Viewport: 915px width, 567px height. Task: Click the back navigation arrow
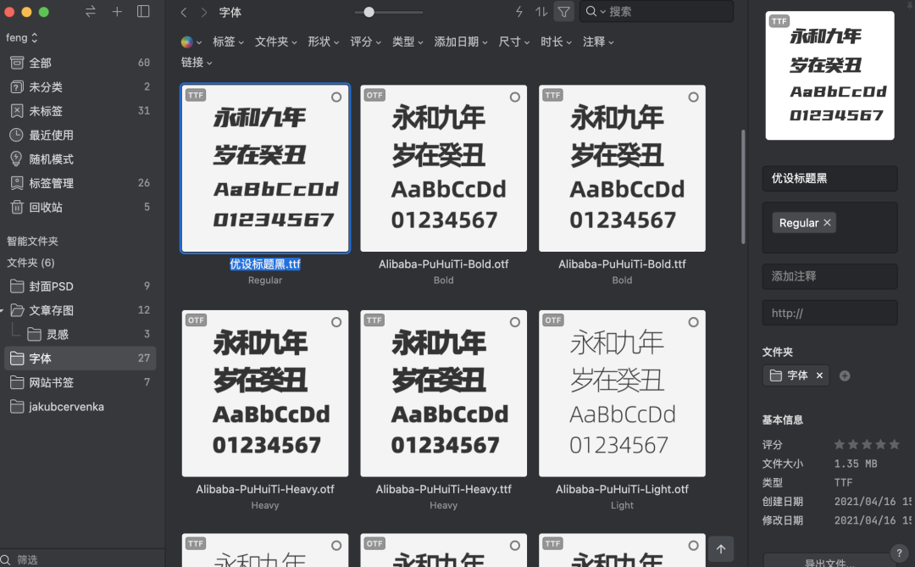[183, 12]
